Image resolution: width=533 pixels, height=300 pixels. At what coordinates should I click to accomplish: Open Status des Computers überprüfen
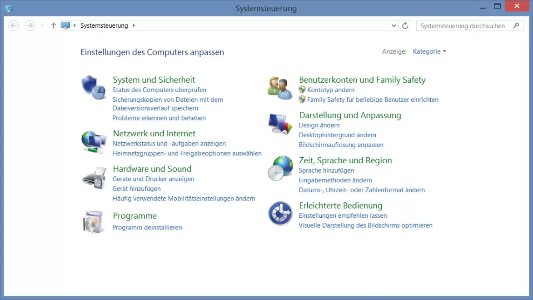(159, 90)
